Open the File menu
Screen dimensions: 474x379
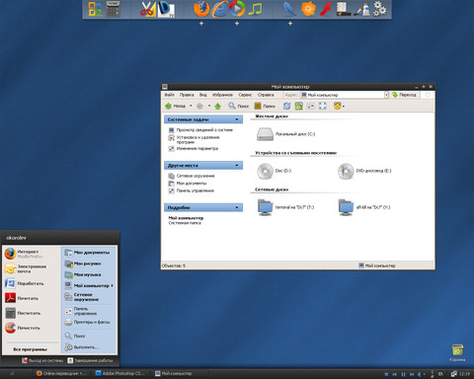[x=170, y=95]
